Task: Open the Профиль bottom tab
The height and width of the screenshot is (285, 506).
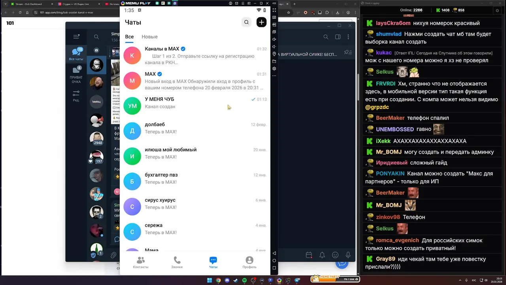Action: [249, 262]
